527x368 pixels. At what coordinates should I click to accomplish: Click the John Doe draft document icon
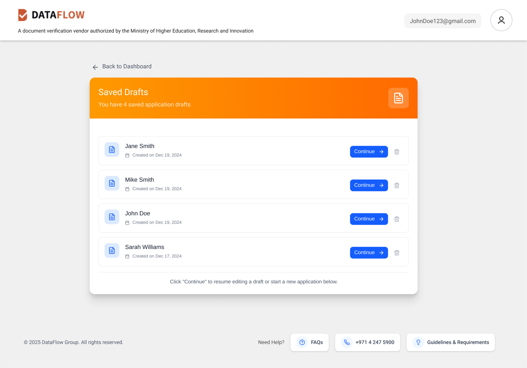112,217
